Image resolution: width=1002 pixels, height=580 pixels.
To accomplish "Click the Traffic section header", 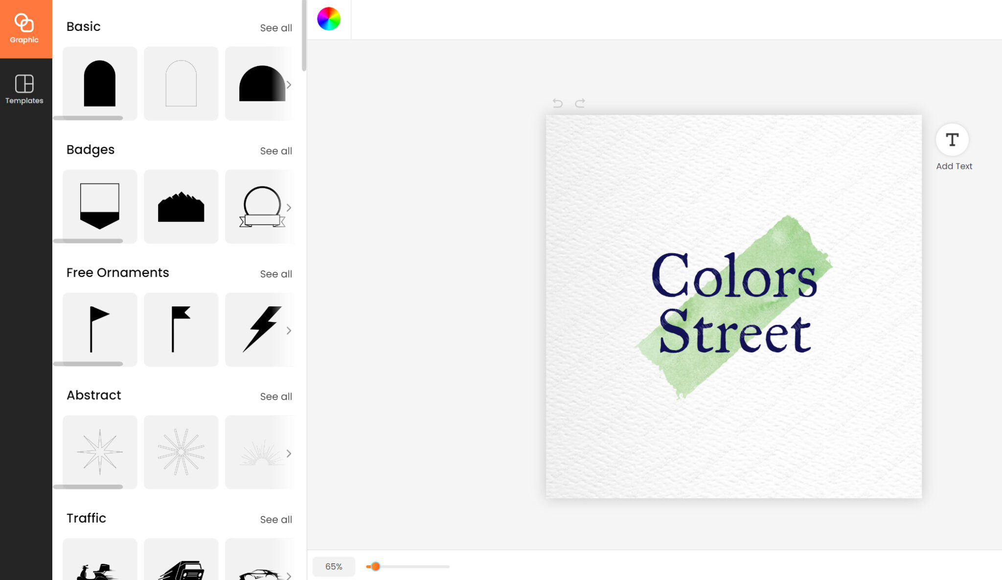I will click(x=86, y=518).
